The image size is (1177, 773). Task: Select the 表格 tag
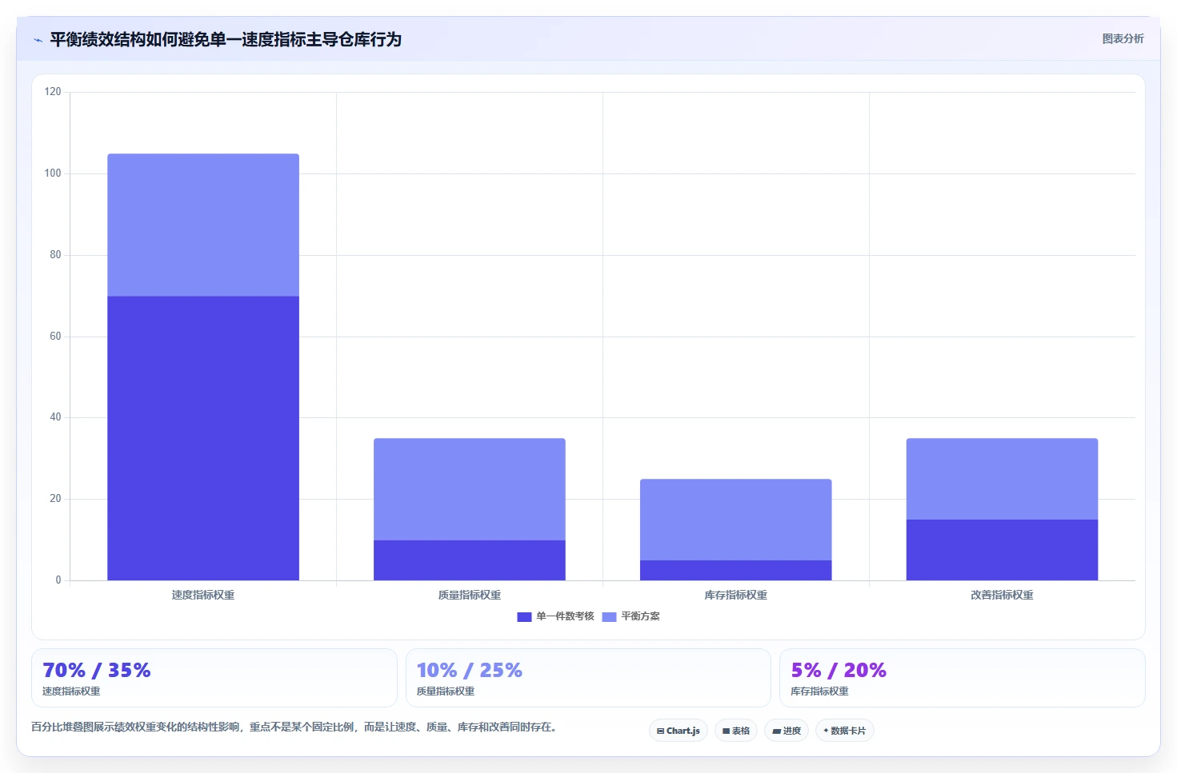736,731
